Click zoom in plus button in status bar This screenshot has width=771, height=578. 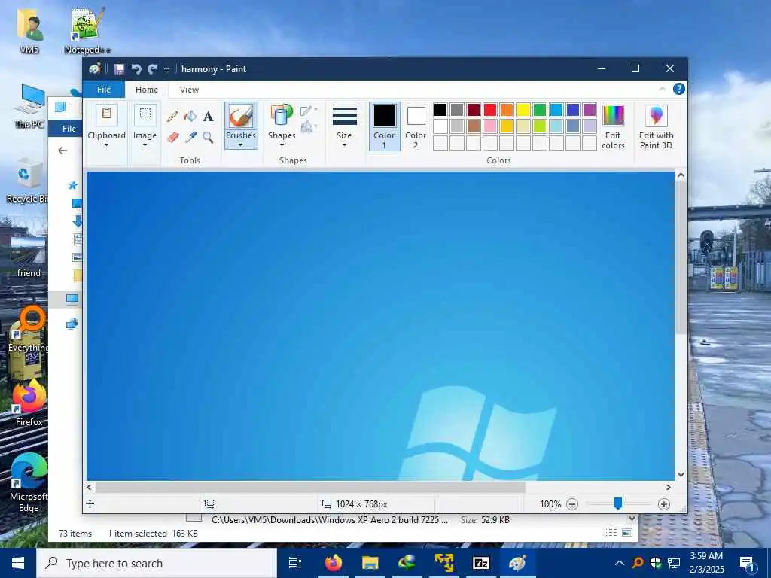point(664,503)
